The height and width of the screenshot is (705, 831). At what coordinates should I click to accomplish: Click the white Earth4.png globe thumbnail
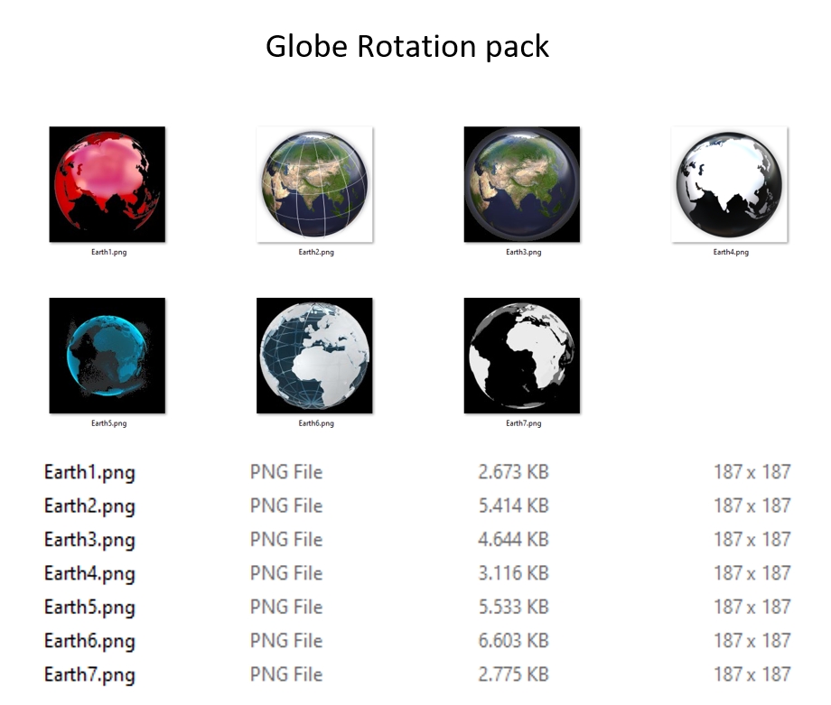[x=728, y=183]
